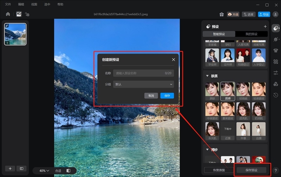Apply the 原肤 skin preset
Screen dimensions: 281x177
[x=212, y=91]
